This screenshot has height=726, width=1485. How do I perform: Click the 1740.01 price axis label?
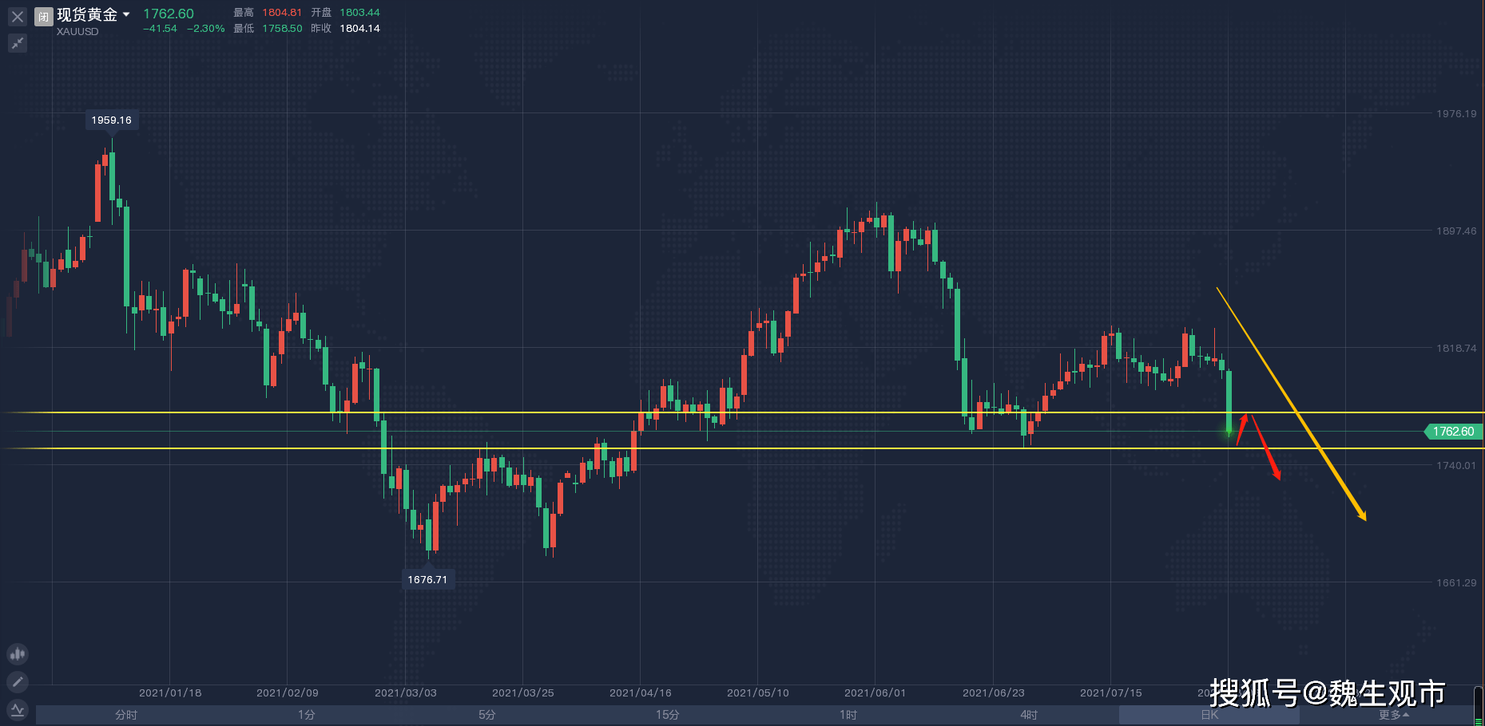1456,466
